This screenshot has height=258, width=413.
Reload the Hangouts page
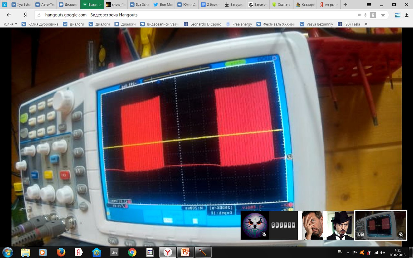pyautogui.click(x=39, y=15)
